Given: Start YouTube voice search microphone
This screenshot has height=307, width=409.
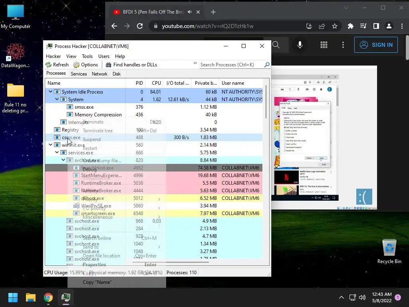Looking at the screenshot, I should [x=300, y=45].
